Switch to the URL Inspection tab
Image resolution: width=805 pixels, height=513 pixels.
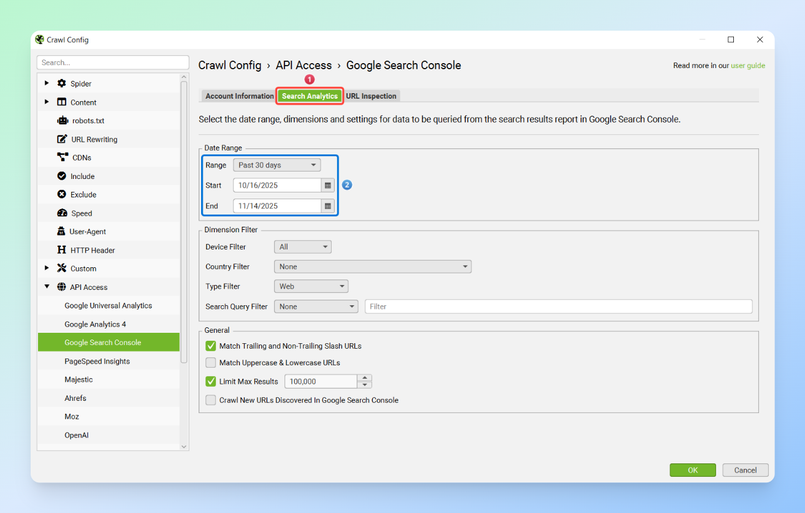coord(371,96)
